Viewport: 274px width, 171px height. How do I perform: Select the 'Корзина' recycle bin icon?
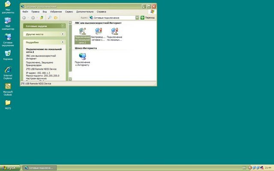(x=8, y=53)
